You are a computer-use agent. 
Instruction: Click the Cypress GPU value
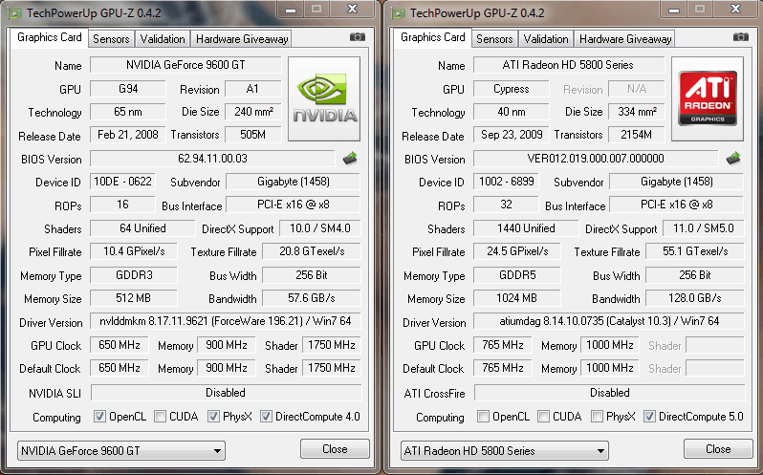pyautogui.click(x=512, y=89)
